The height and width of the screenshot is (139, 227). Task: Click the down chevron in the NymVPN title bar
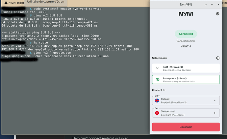[206, 5]
